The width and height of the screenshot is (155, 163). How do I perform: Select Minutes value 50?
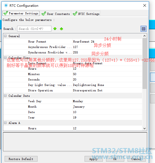75,74
